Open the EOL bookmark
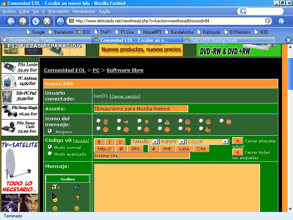The image size is (293, 220). [x=84, y=32]
